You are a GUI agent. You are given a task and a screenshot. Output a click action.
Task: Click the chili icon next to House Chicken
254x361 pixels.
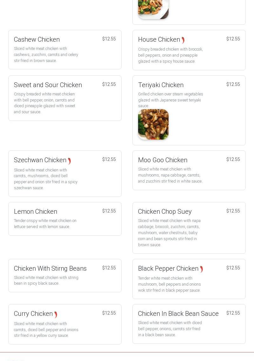183,40
